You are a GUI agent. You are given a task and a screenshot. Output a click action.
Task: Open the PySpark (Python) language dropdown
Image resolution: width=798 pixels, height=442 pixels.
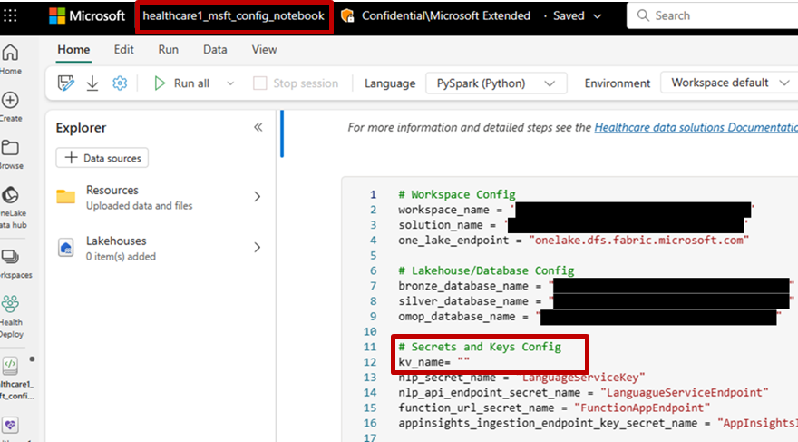click(496, 83)
